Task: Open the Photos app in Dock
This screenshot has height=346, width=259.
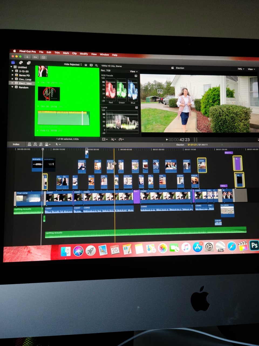Action: pyautogui.click(x=162, y=248)
